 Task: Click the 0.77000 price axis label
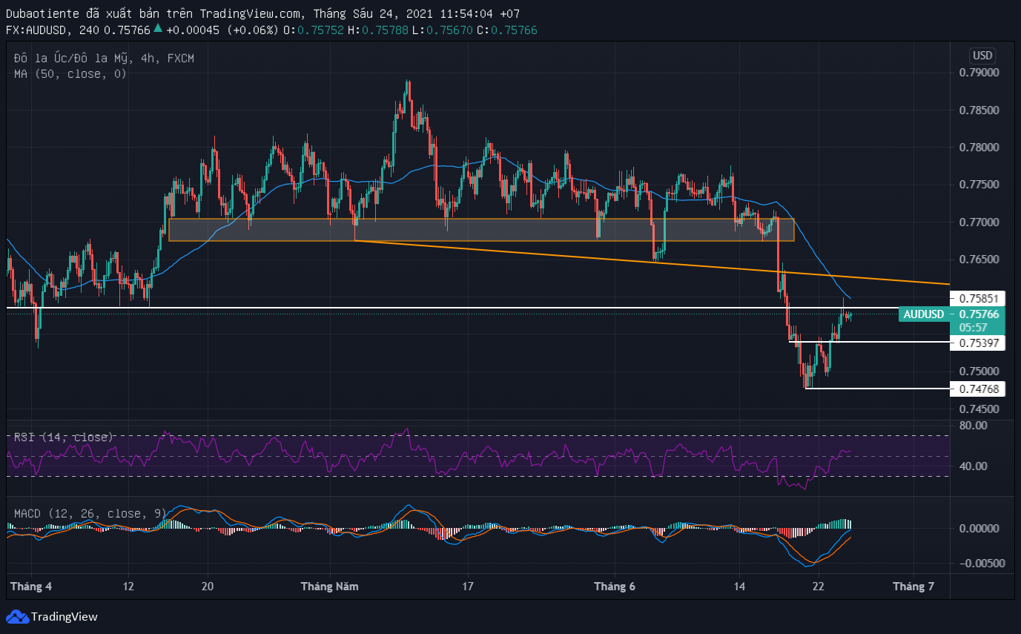(x=979, y=222)
